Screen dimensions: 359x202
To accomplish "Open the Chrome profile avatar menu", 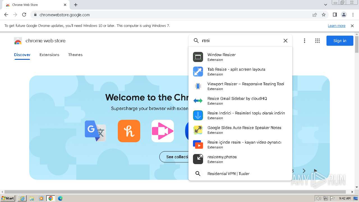I will coord(344,15).
